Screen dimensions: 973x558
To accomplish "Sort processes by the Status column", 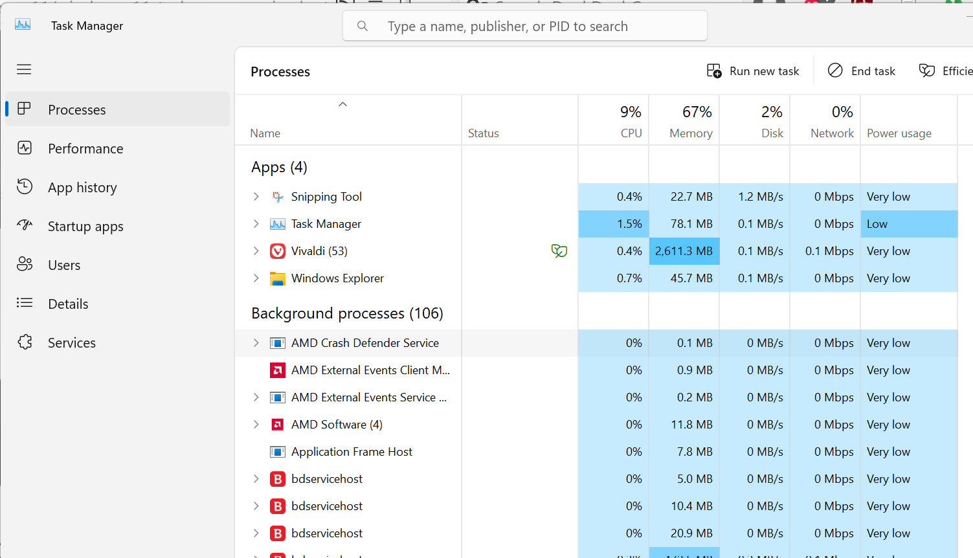I will [x=520, y=120].
